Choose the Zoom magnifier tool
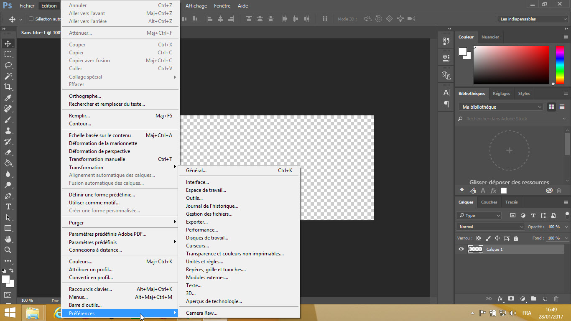The height and width of the screenshot is (321, 571). pos(8,250)
